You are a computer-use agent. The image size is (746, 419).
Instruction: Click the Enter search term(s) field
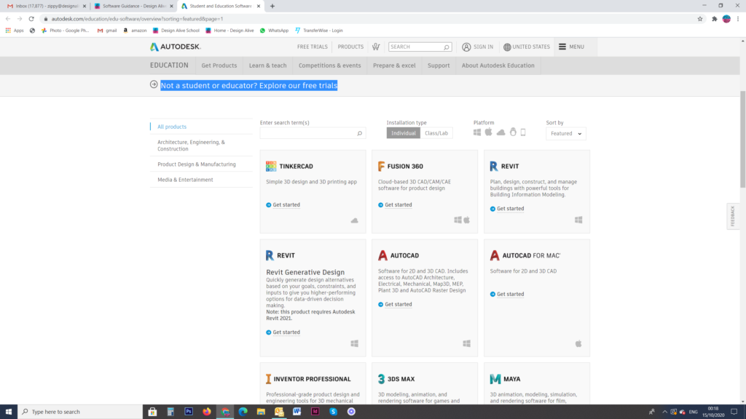313,134
